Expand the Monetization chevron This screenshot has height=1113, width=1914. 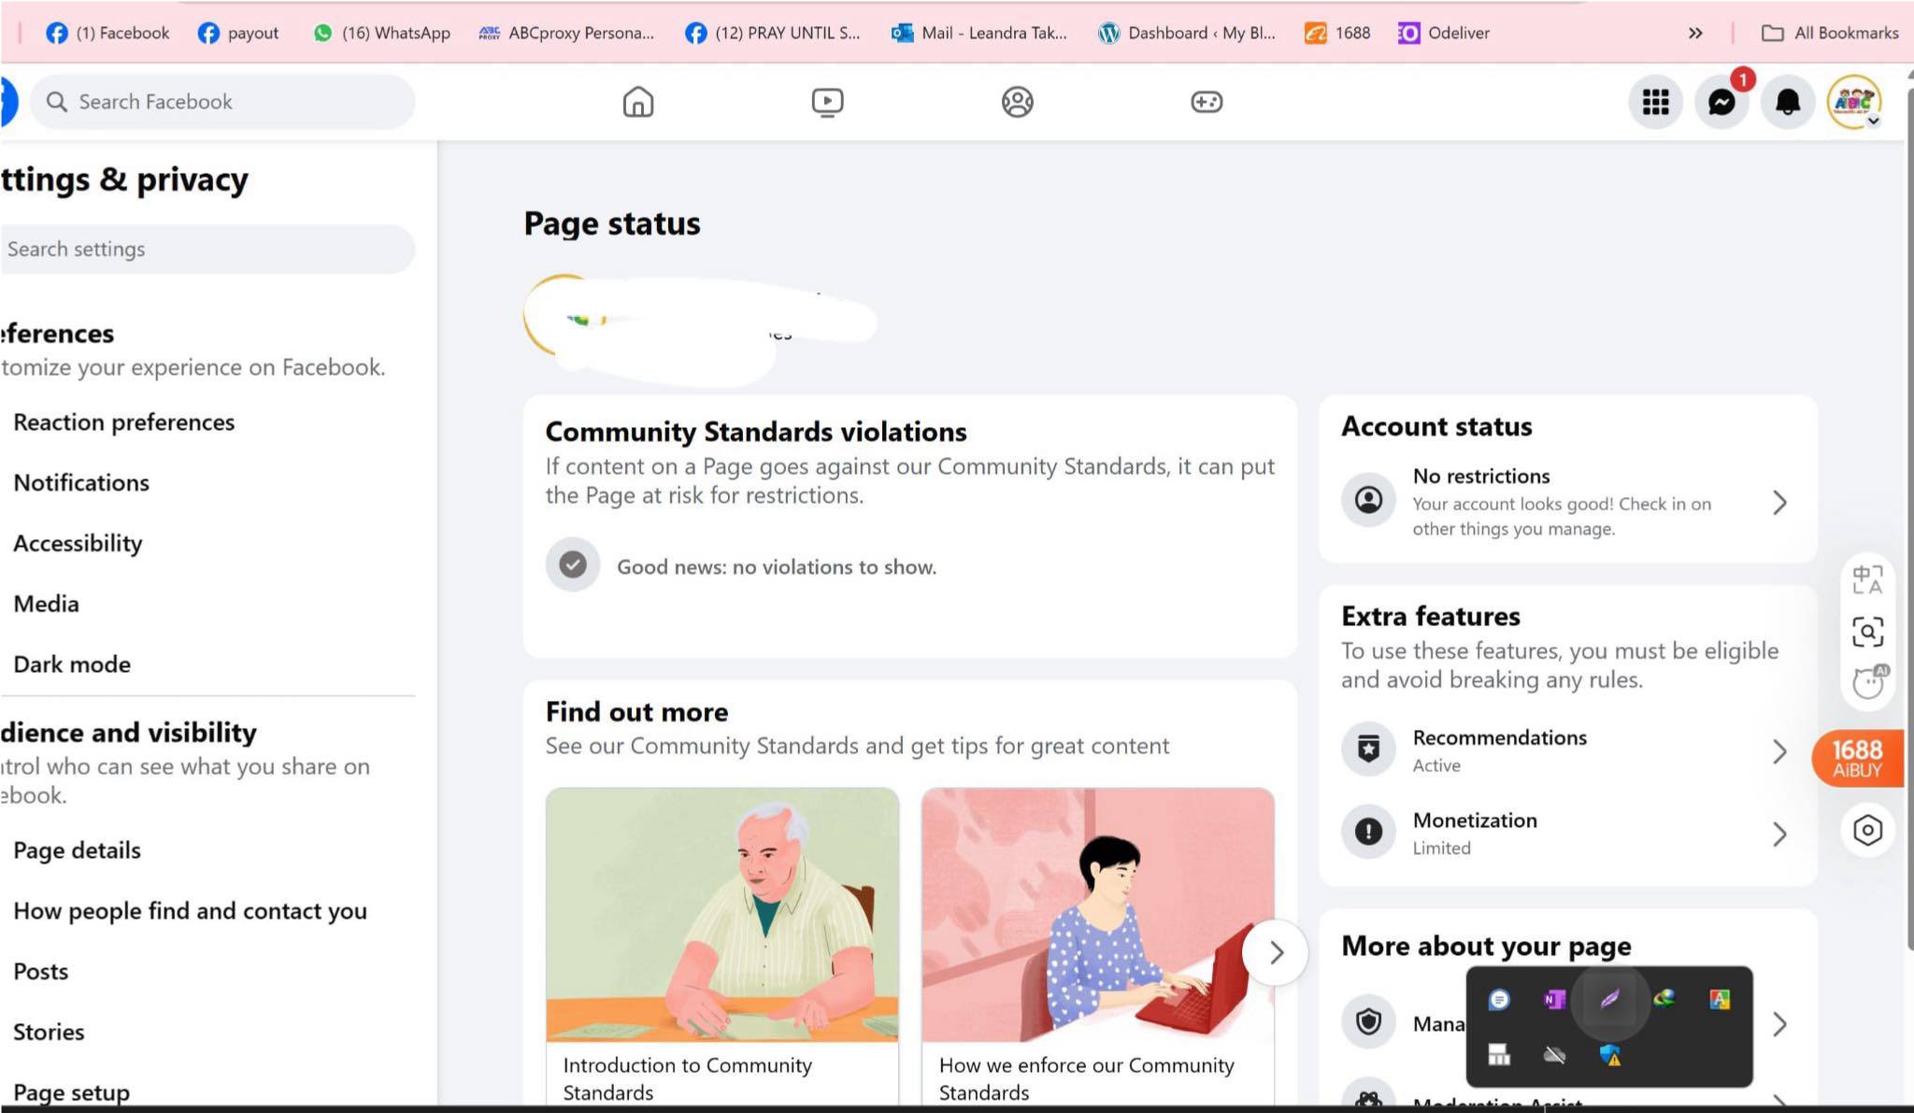click(1779, 834)
